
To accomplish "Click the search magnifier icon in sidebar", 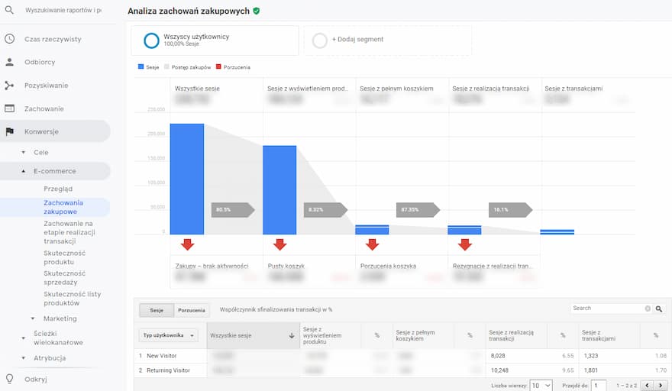I will [9, 10].
